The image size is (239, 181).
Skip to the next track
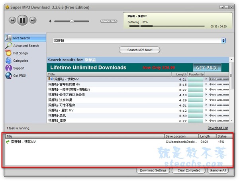33,20
